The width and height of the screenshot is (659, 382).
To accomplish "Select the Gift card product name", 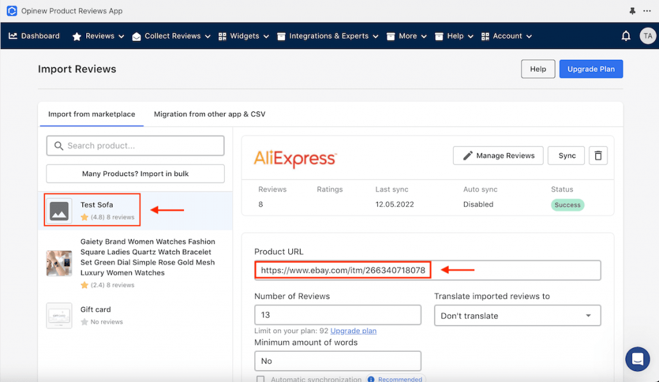I will [x=95, y=309].
